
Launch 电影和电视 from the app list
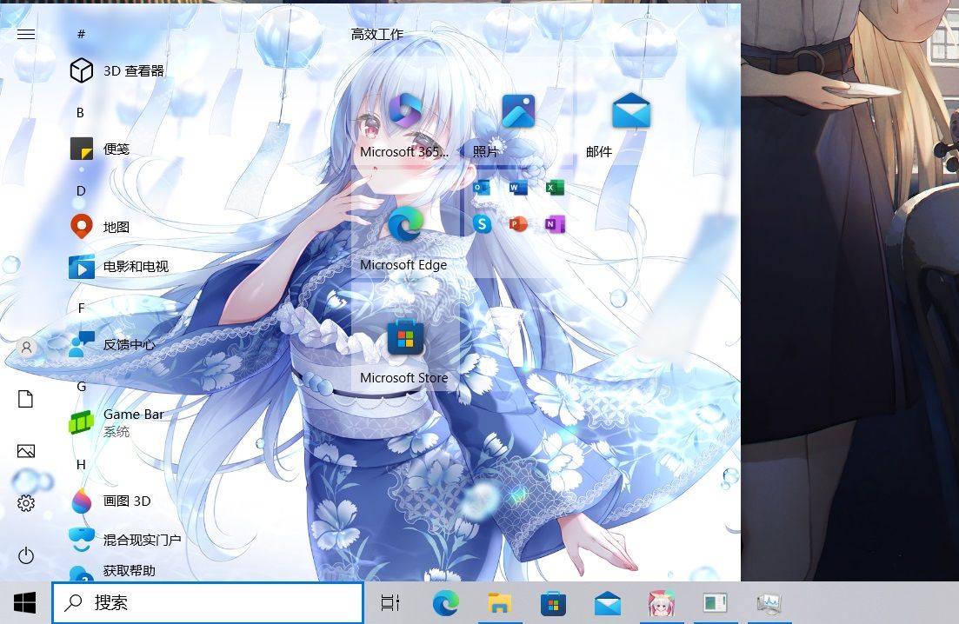pyautogui.click(x=118, y=267)
